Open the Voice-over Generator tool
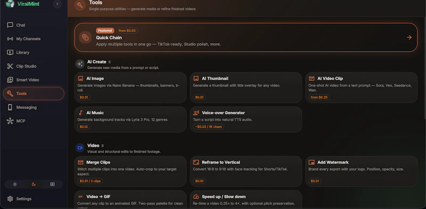 [246, 120]
